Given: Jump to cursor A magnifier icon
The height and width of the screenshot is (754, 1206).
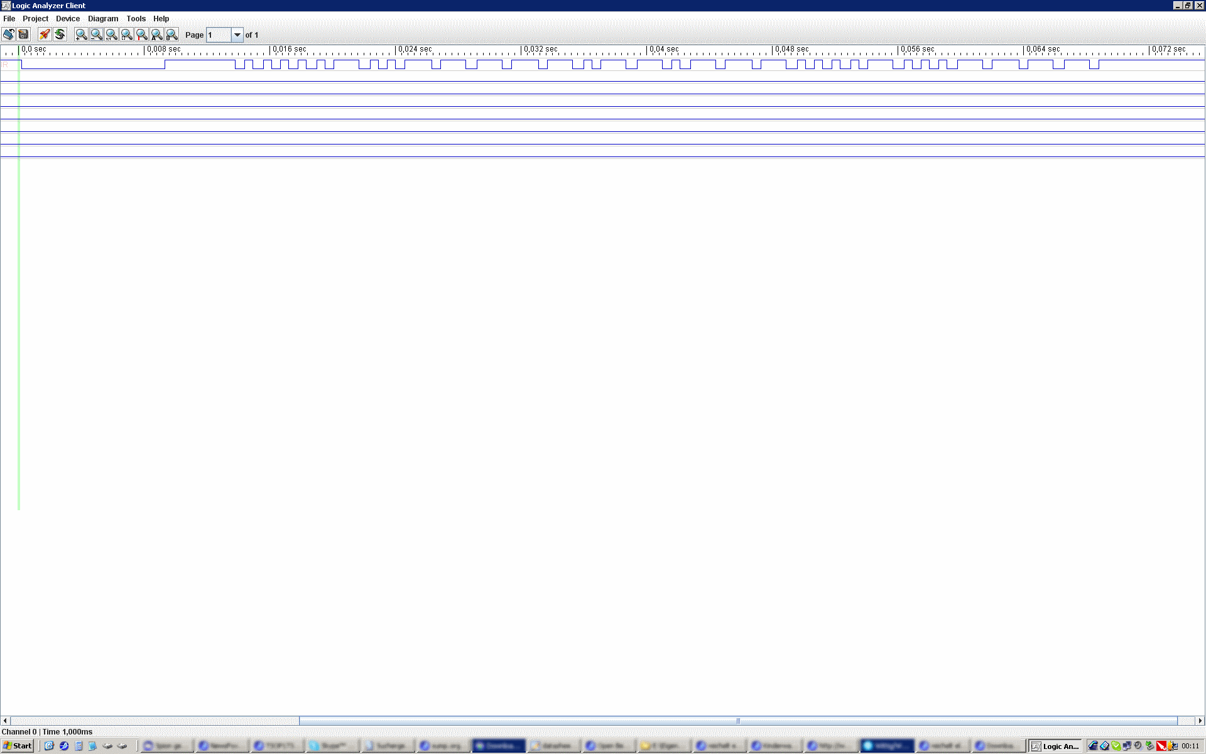Looking at the screenshot, I should point(156,35).
